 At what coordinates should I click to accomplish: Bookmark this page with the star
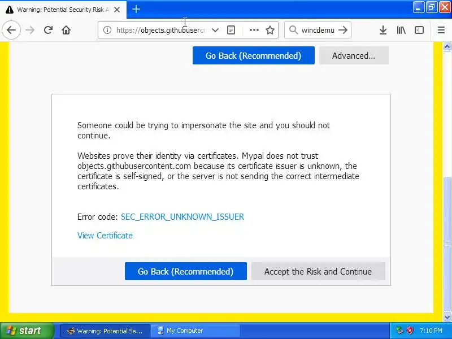point(270,30)
